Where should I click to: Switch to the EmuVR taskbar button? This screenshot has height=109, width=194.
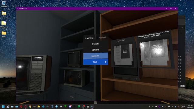coord(92,107)
